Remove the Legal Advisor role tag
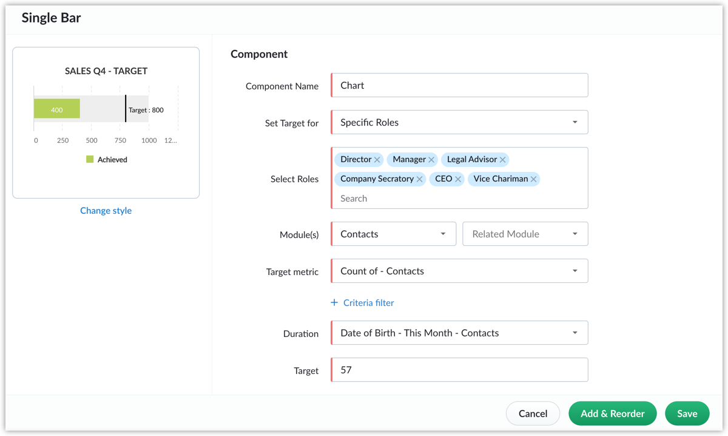The image size is (728, 436). point(503,160)
